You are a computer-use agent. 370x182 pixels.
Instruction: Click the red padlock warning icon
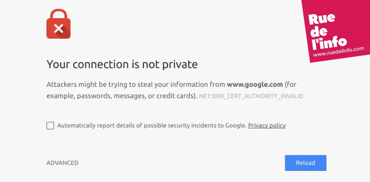click(58, 23)
